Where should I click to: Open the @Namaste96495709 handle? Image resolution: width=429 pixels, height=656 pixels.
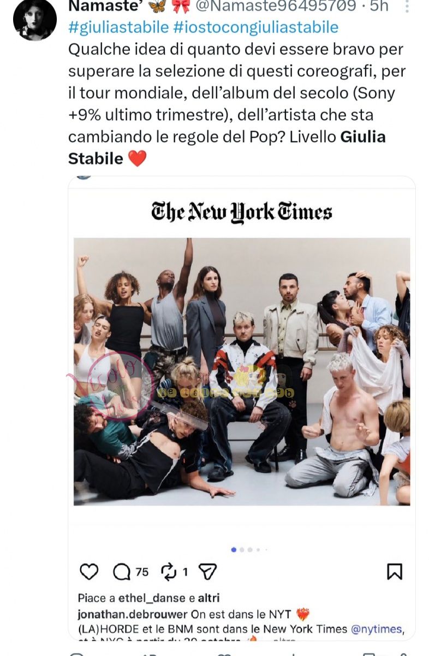point(272,7)
